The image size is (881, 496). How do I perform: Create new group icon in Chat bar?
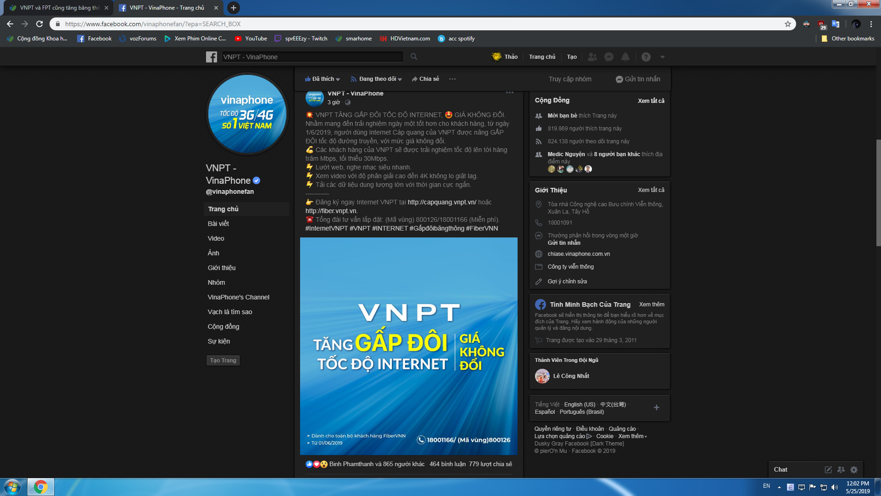841,470
